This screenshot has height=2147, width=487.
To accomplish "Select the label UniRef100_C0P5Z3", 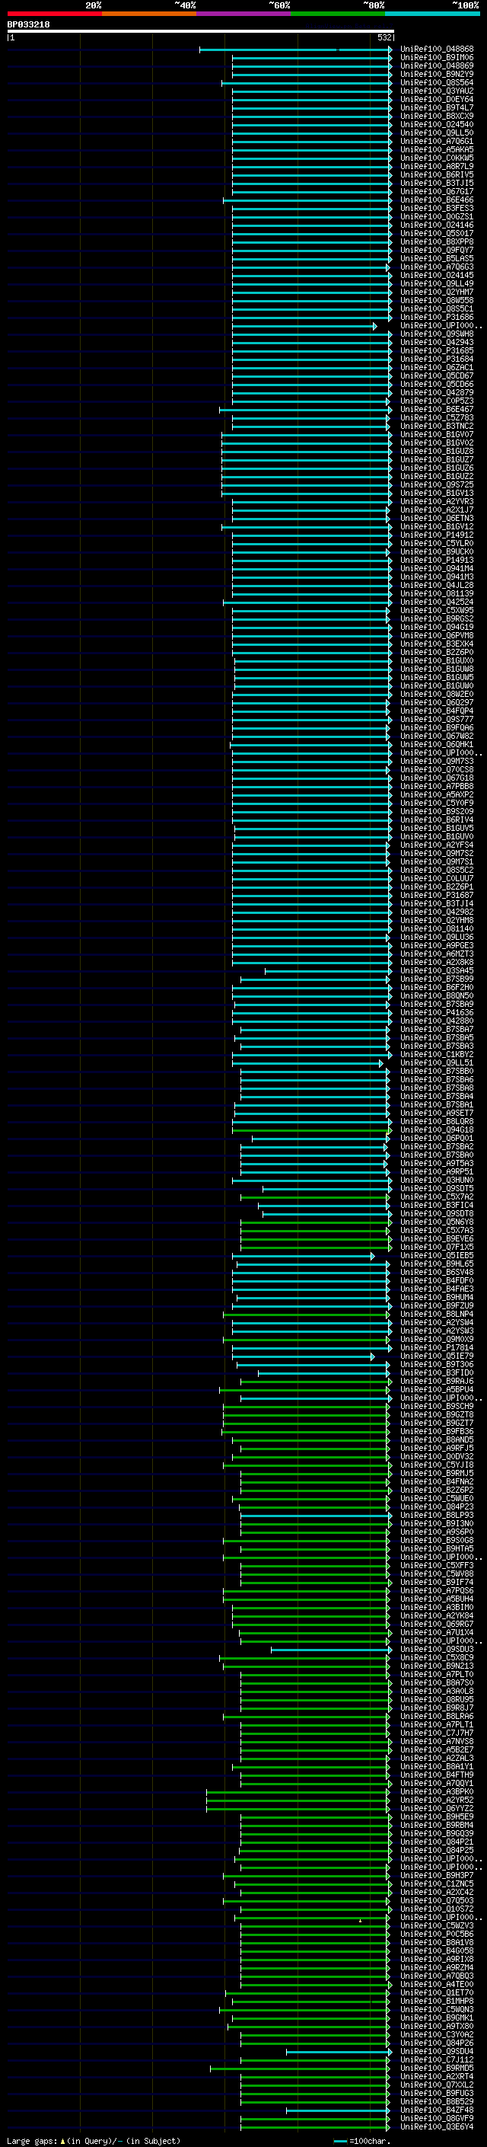I will click(x=437, y=401).
